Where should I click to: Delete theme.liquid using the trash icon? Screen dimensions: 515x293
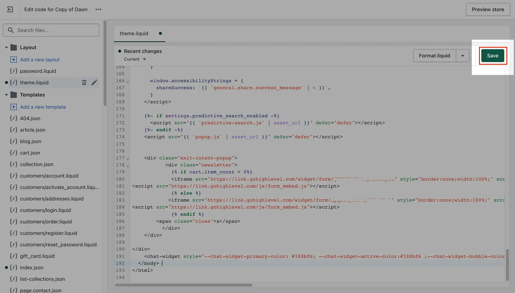(x=84, y=82)
